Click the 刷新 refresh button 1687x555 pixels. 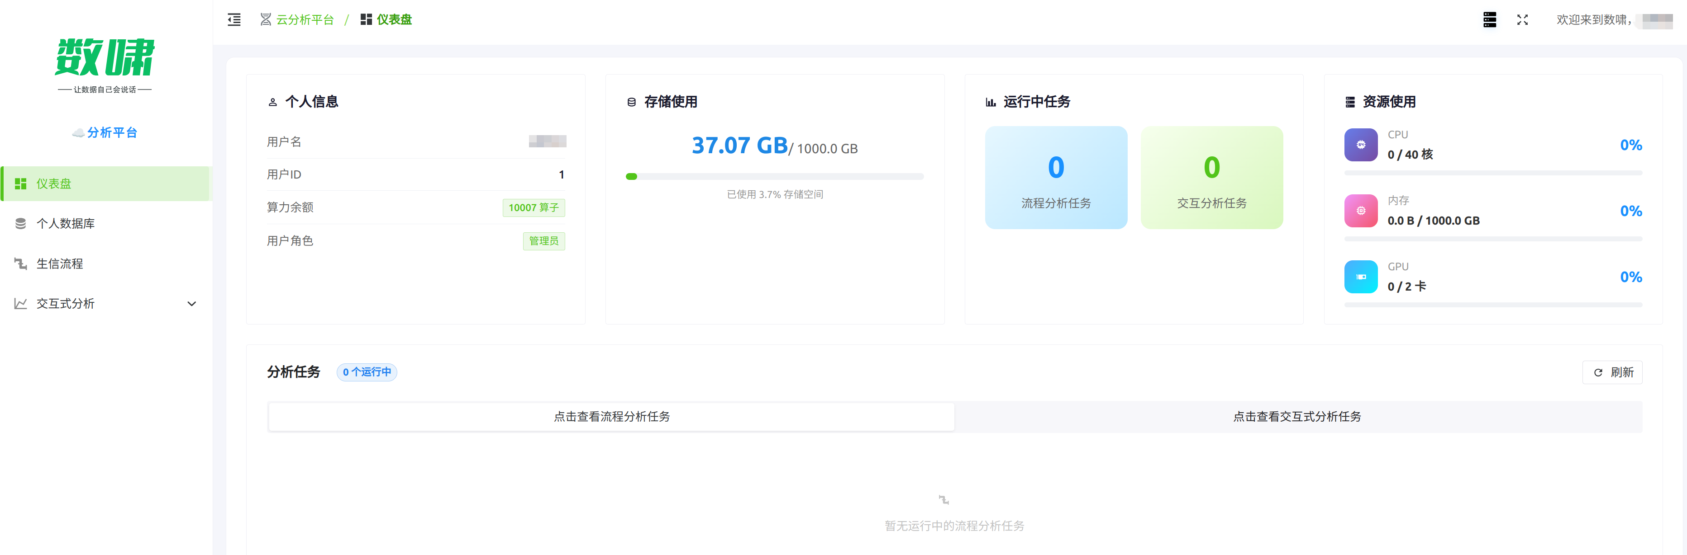point(1612,372)
